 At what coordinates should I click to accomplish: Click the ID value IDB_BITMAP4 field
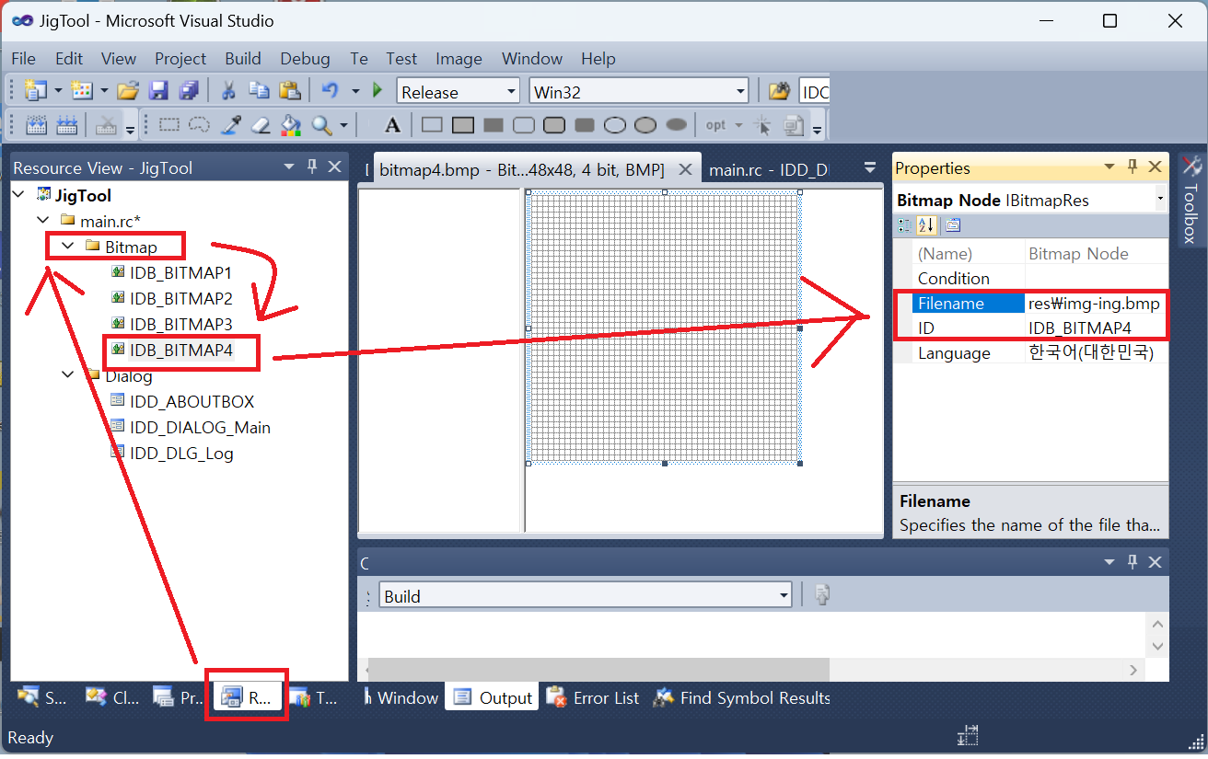point(1096,328)
